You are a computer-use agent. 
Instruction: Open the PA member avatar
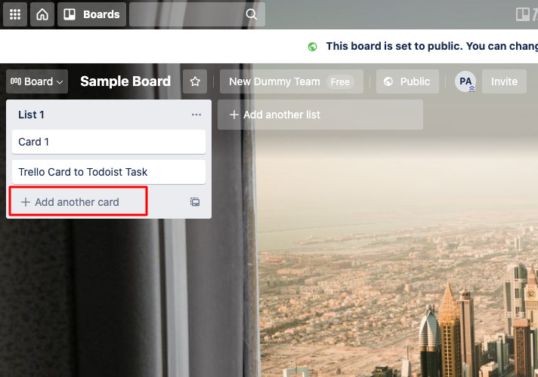[x=465, y=81]
